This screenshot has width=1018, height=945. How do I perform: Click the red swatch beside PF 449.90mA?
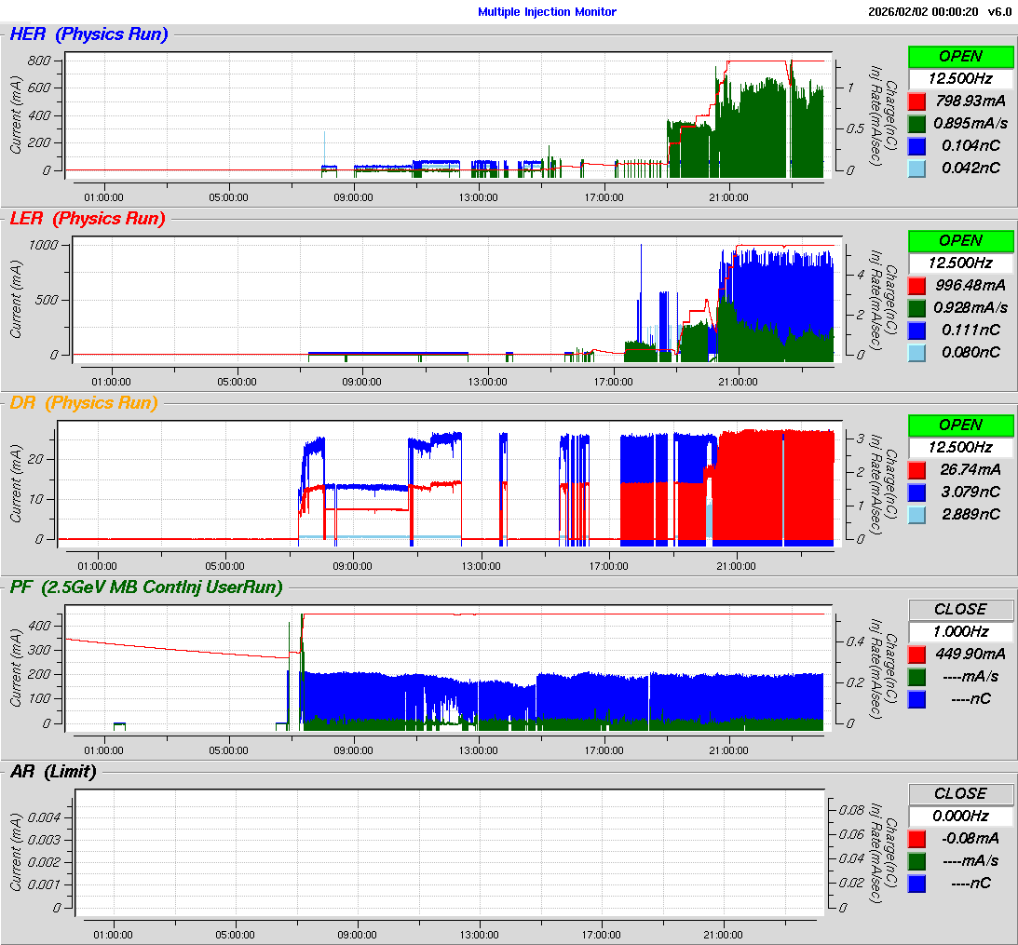click(x=916, y=654)
